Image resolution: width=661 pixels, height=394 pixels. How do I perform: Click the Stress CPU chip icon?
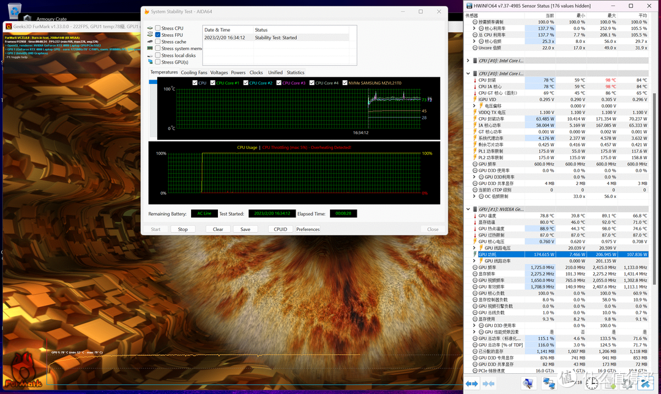click(150, 28)
